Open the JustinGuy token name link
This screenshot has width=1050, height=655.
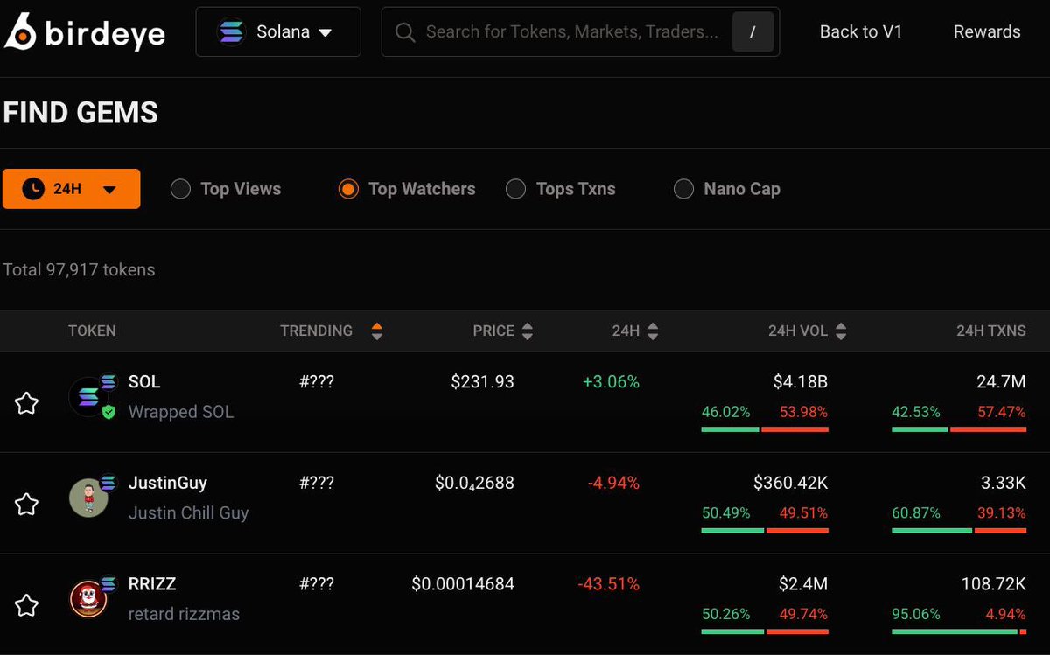point(167,483)
